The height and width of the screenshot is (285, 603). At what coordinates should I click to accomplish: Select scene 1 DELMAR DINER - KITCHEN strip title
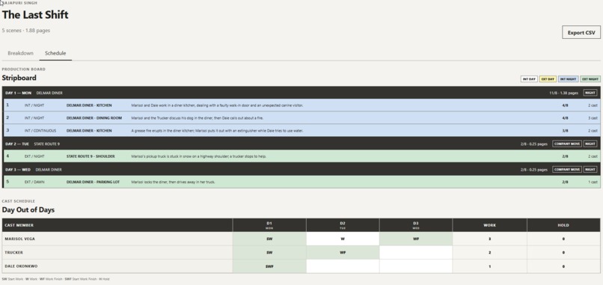[89, 105]
